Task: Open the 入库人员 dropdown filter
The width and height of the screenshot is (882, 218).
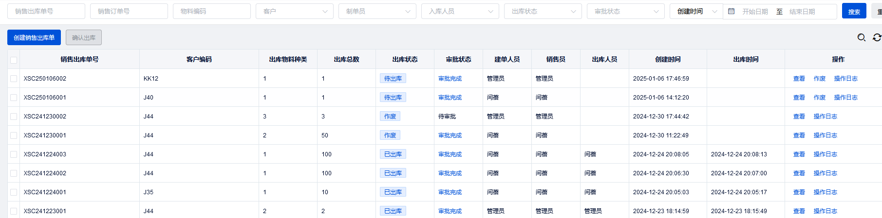Action: pyautogui.click(x=460, y=11)
